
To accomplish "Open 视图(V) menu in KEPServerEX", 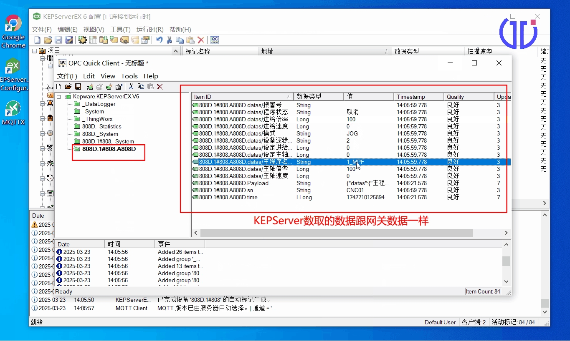I will (94, 30).
